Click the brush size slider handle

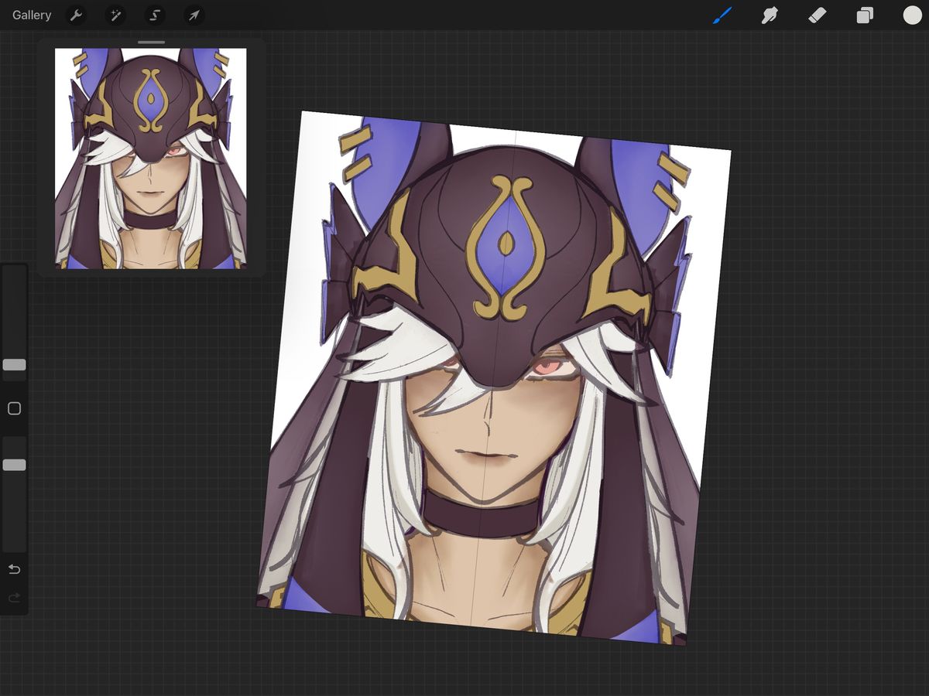coord(14,365)
